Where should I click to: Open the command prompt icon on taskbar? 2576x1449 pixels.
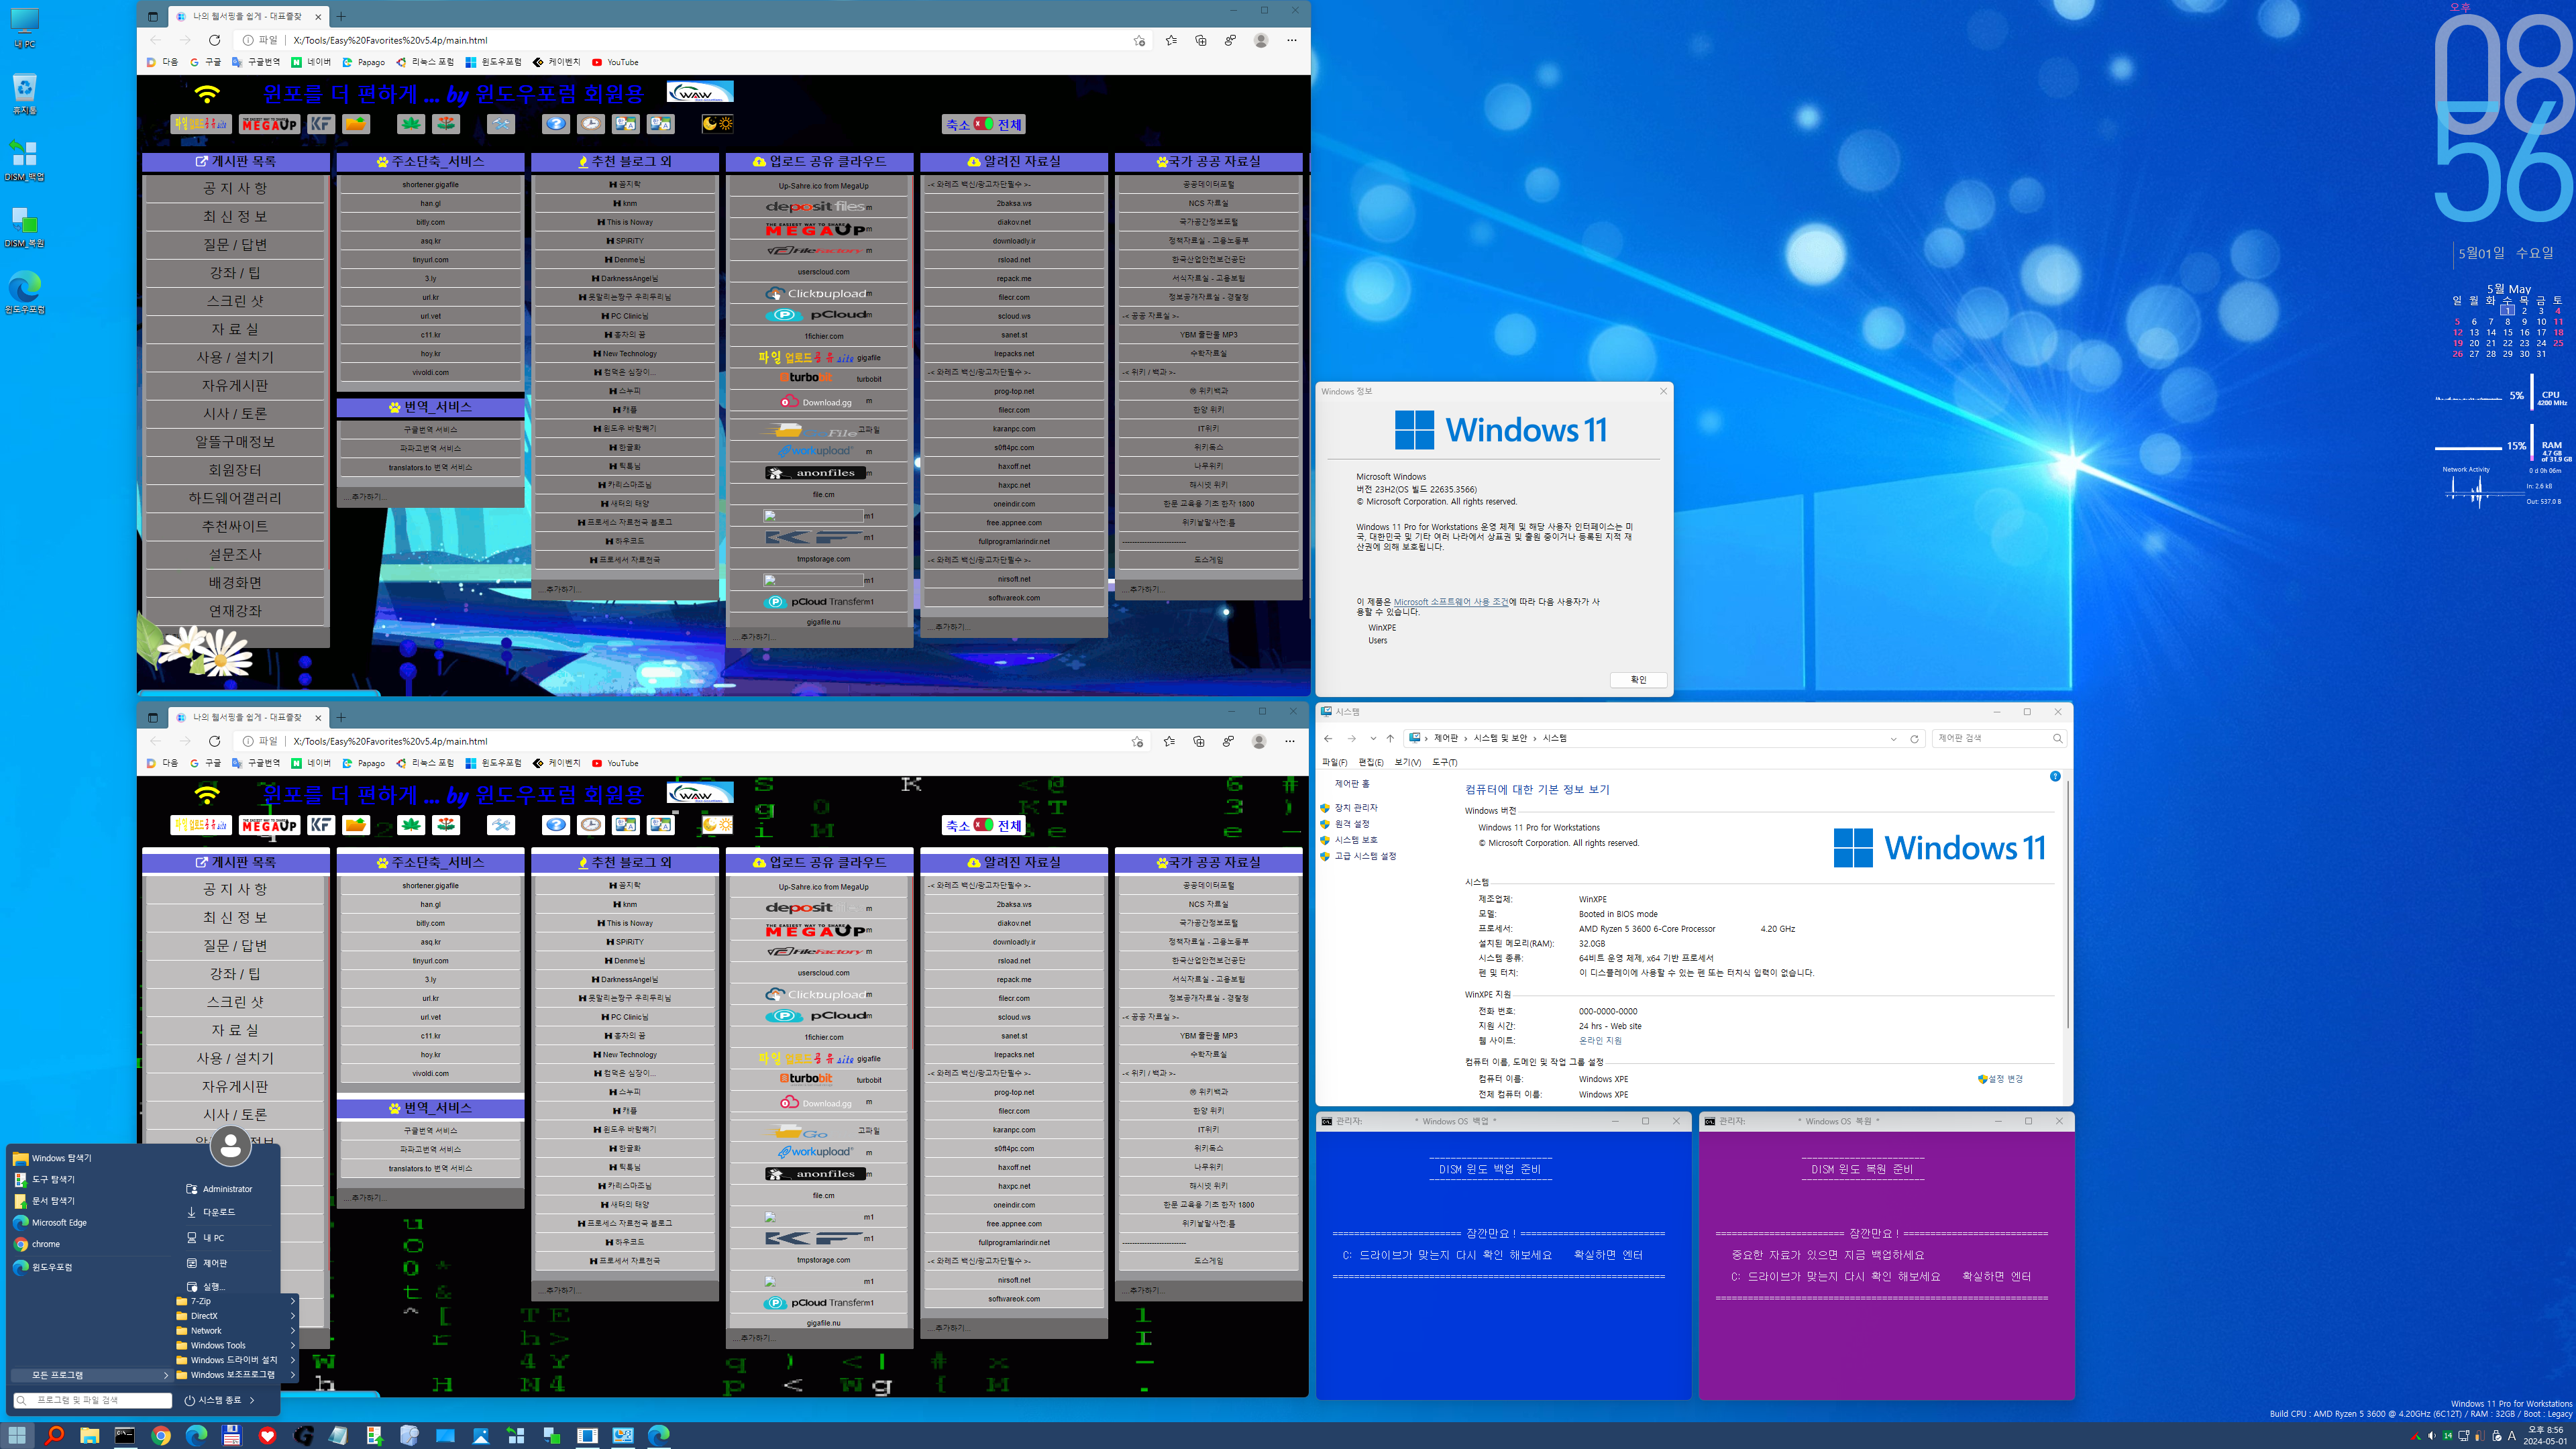pos(125,1435)
